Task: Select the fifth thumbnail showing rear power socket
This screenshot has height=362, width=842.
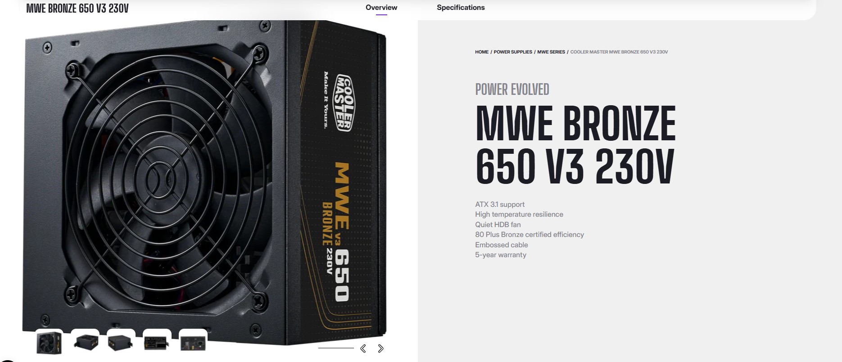Action: 193,343
